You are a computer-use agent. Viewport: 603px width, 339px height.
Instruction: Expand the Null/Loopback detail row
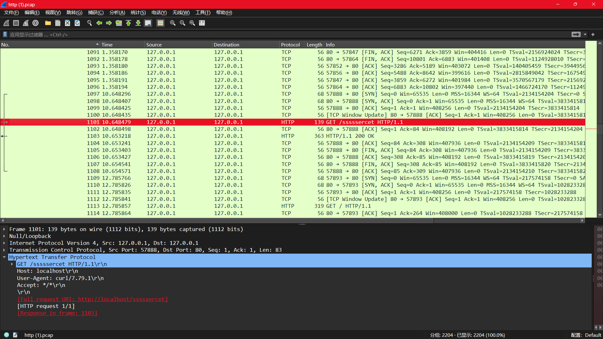click(4, 236)
